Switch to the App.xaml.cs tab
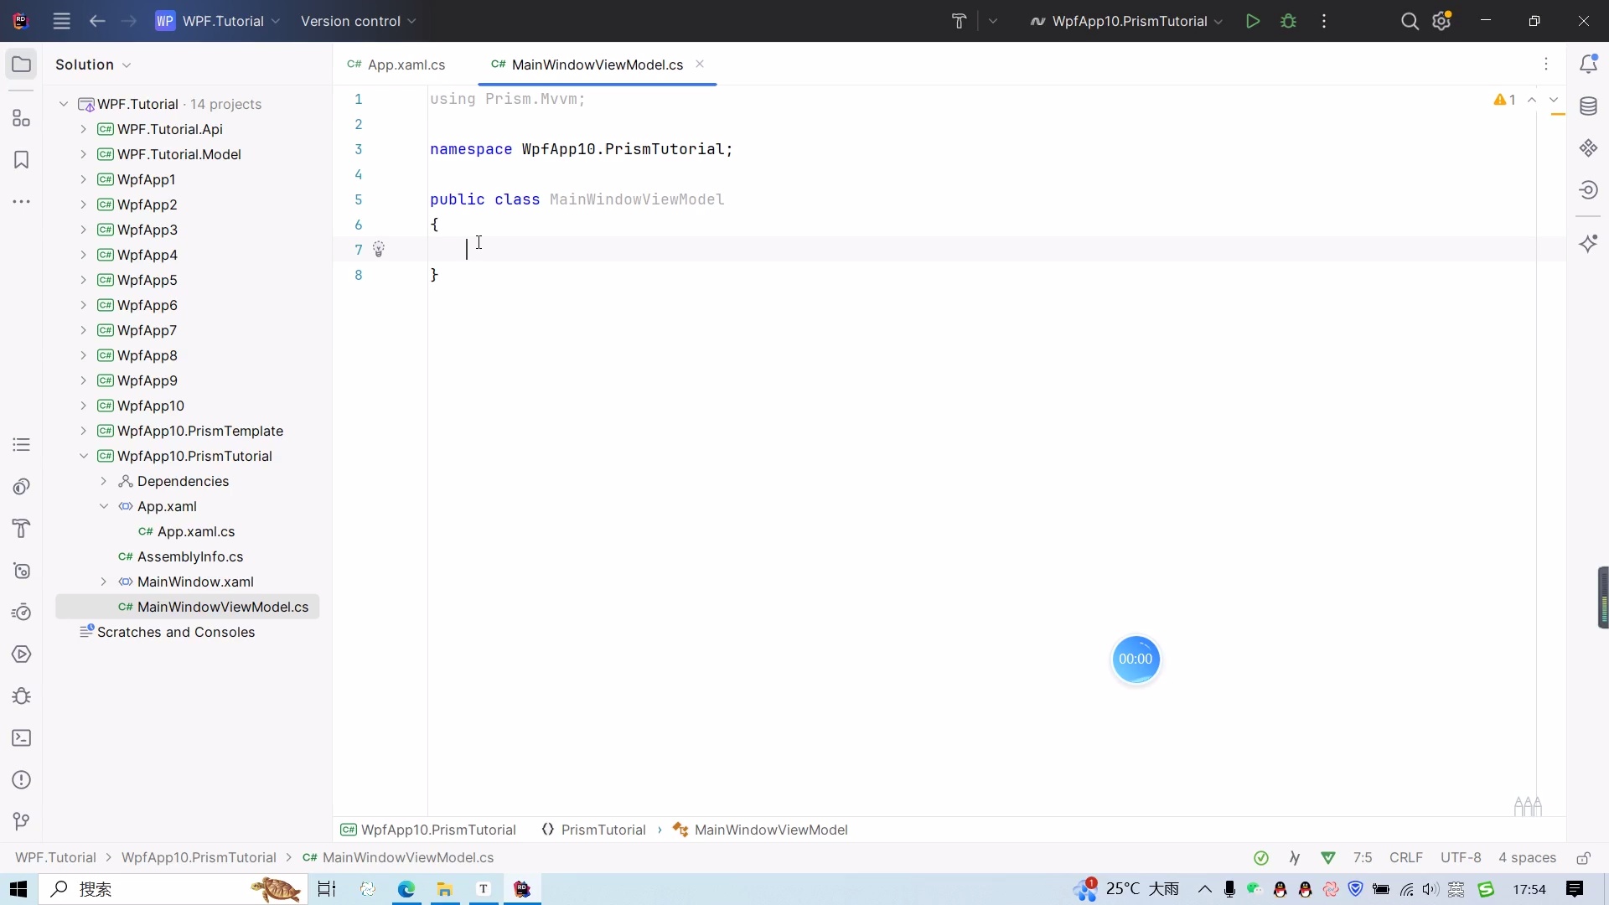Viewport: 1609px width, 905px height. 405,65
